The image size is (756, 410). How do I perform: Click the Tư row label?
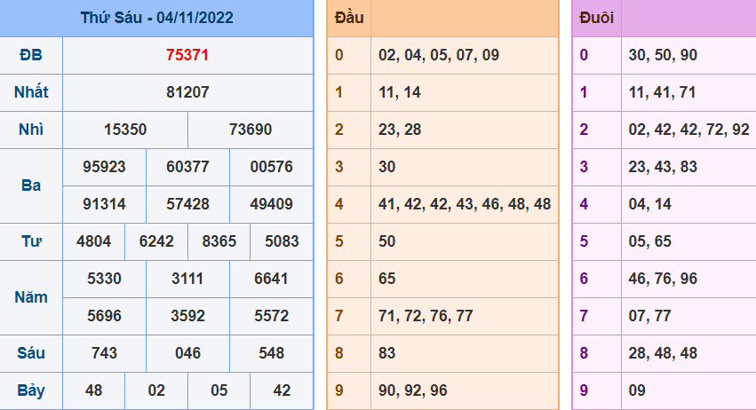(31, 241)
